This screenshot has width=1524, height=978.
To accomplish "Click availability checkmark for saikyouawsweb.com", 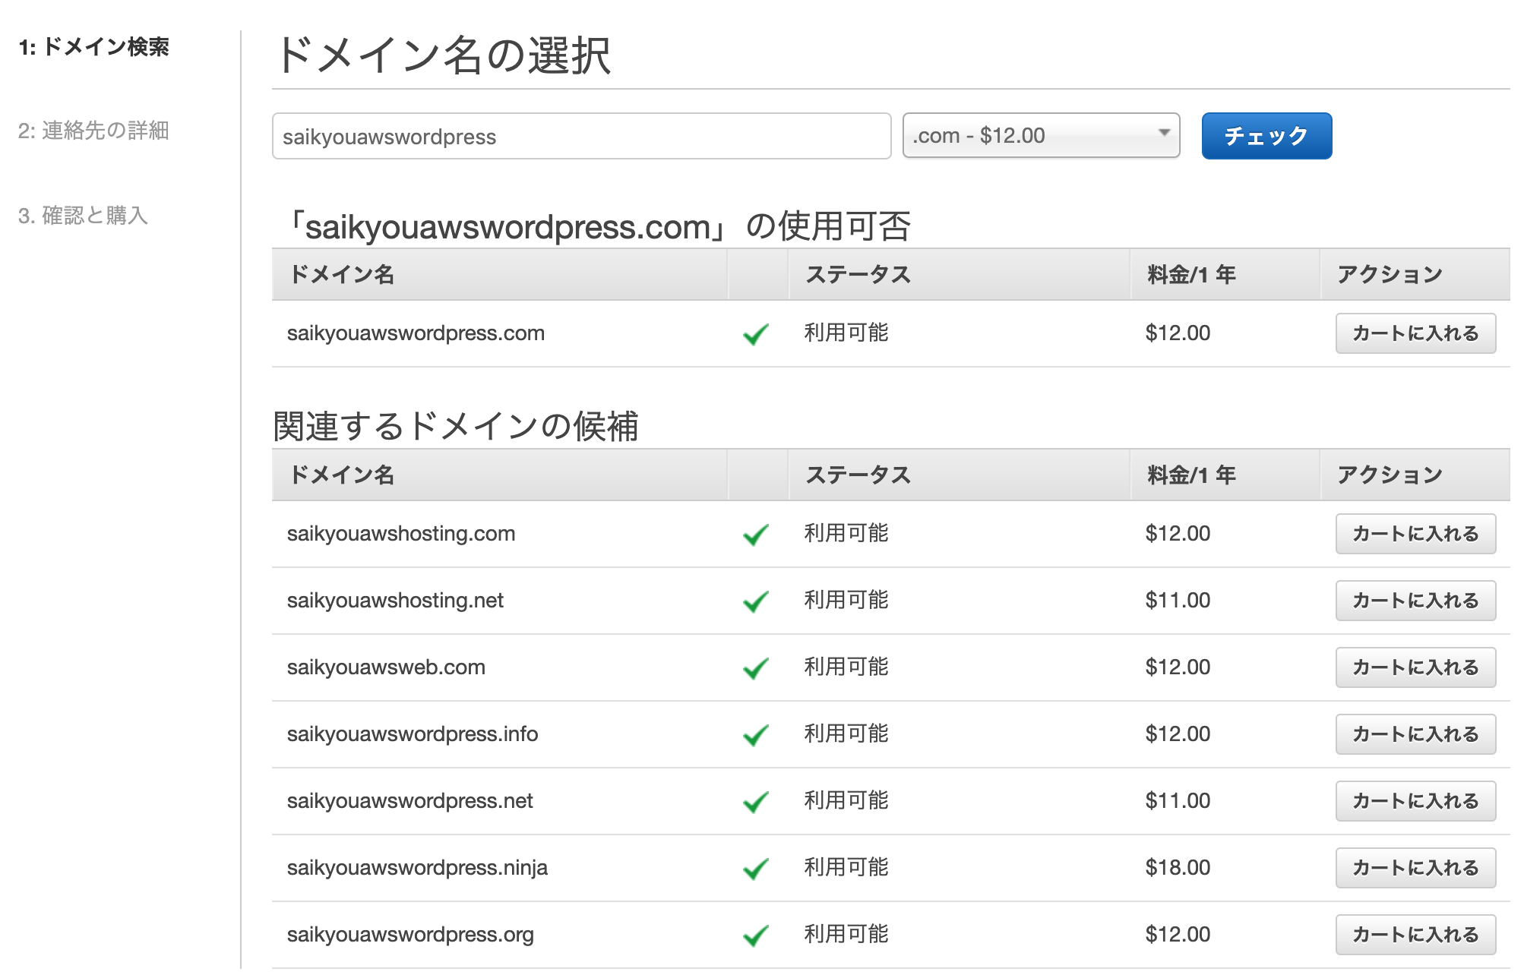I will tap(756, 668).
